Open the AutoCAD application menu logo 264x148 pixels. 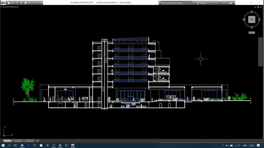(x=2, y=2)
